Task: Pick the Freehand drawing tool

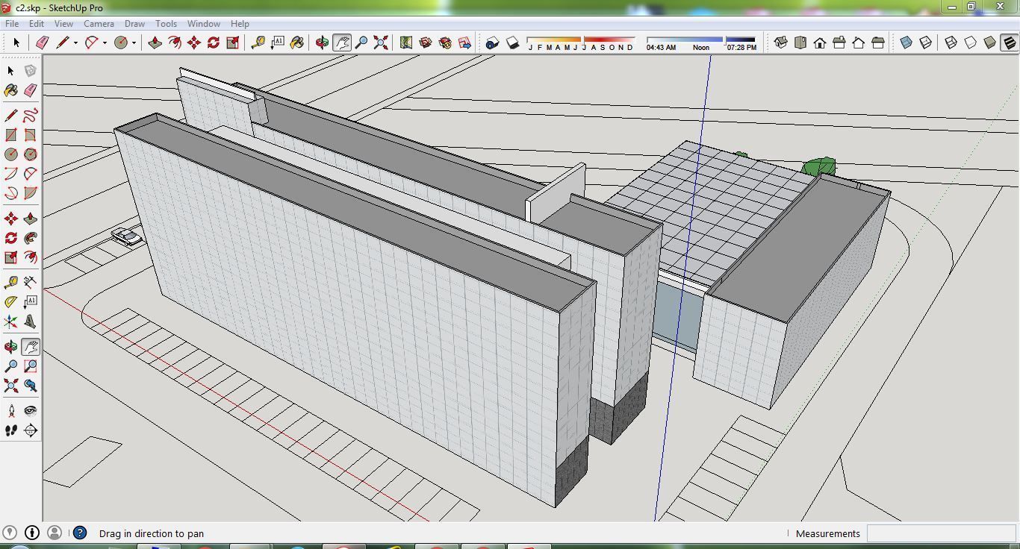Action: tap(30, 116)
